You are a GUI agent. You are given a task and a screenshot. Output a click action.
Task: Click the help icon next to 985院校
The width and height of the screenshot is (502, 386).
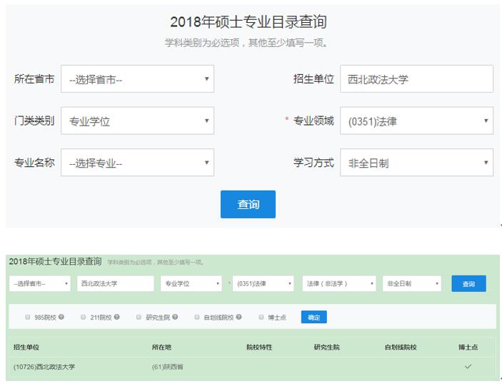click(x=61, y=317)
